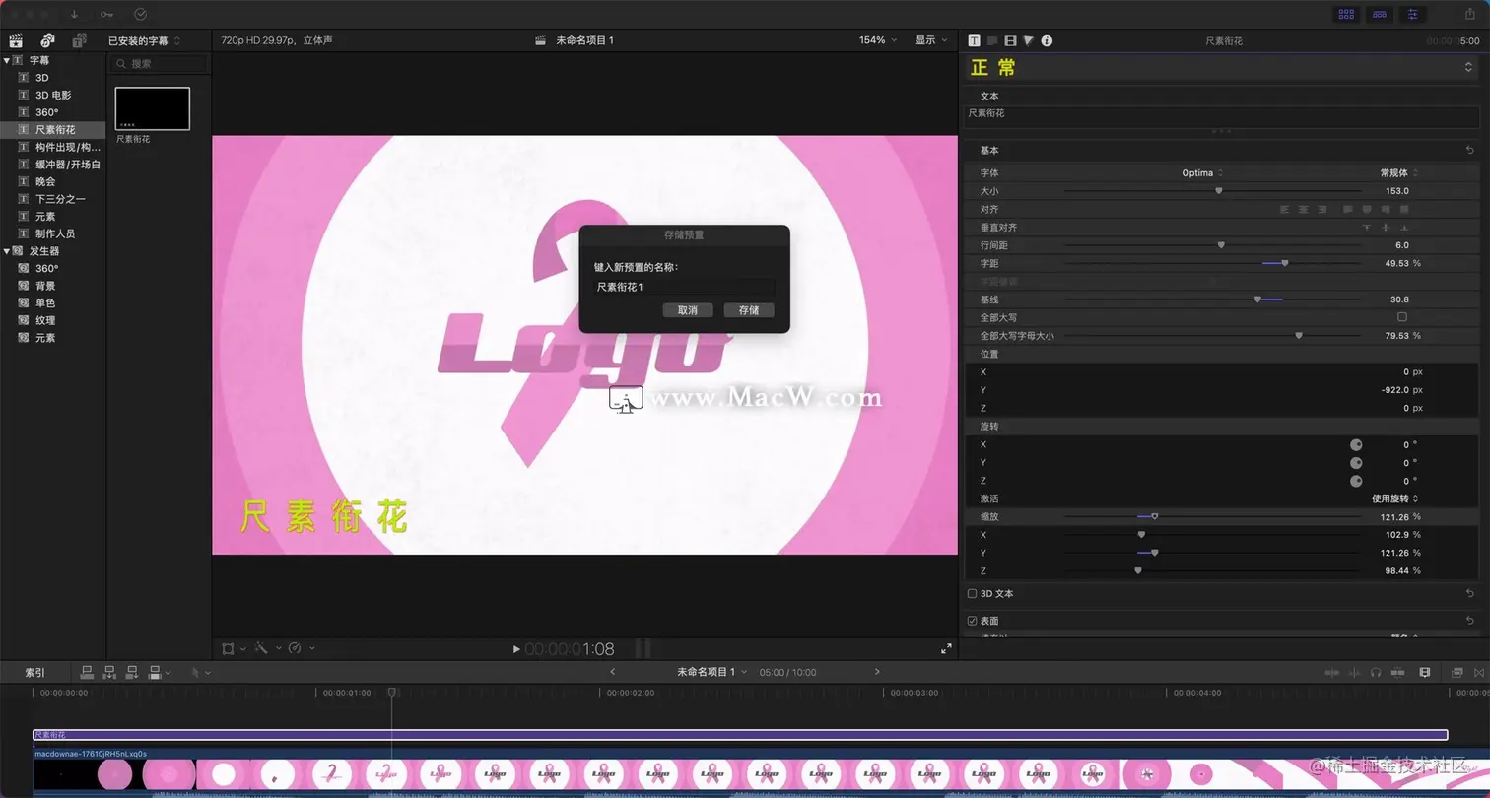Uncheck the 表面 checkbox

point(972,621)
